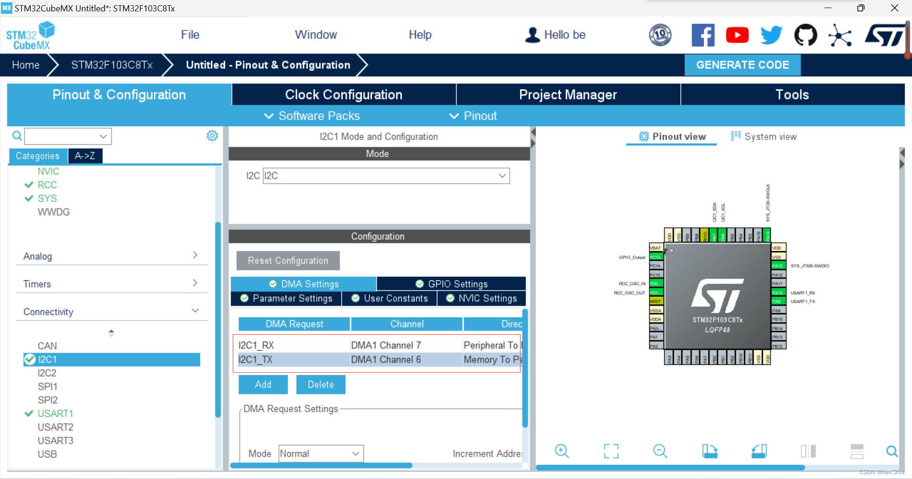Image resolution: width=912 pixels, height=479 pixels.
Task: Switch to Clock Configuration tab
Action: (344, 94)
